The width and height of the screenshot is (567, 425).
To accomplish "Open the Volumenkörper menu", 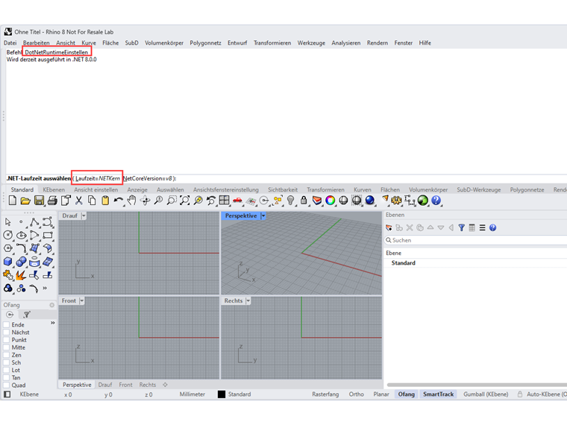I will click(164, 42).
